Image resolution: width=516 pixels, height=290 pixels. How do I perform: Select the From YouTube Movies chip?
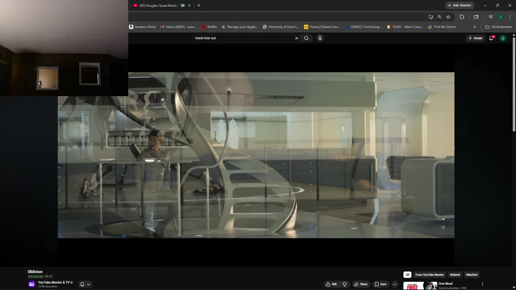click(429, 275)
